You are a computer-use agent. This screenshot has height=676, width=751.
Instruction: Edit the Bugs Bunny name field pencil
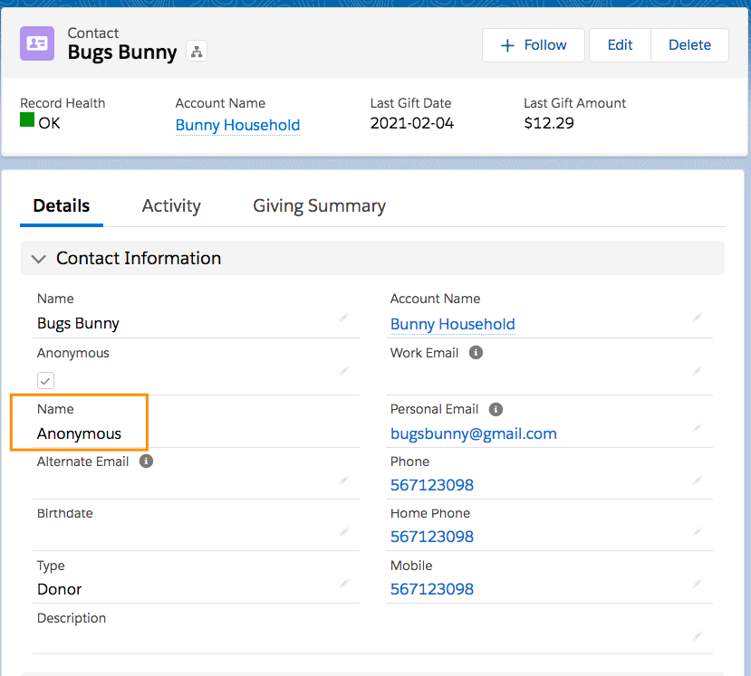coord(344,318)
